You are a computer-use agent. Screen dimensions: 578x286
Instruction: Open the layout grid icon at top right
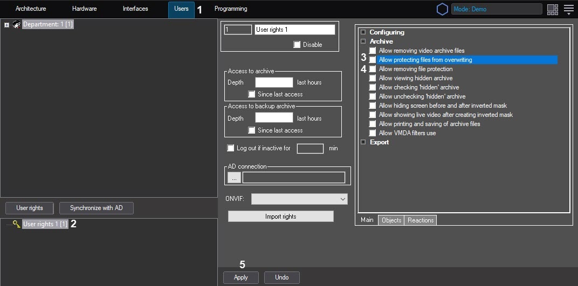[552, 9]
